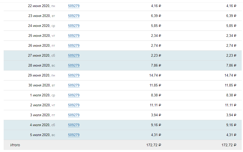
Task: Open link 509279 for 22 июня 2020
Action: pyautogui.click(x=74, y=6)
